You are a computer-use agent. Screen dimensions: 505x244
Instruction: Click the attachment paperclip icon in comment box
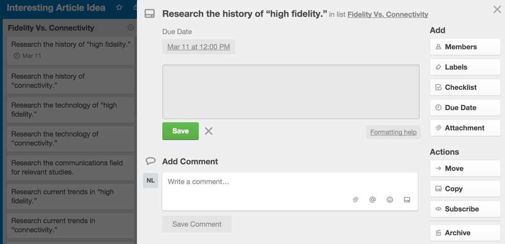pos(355,200)
